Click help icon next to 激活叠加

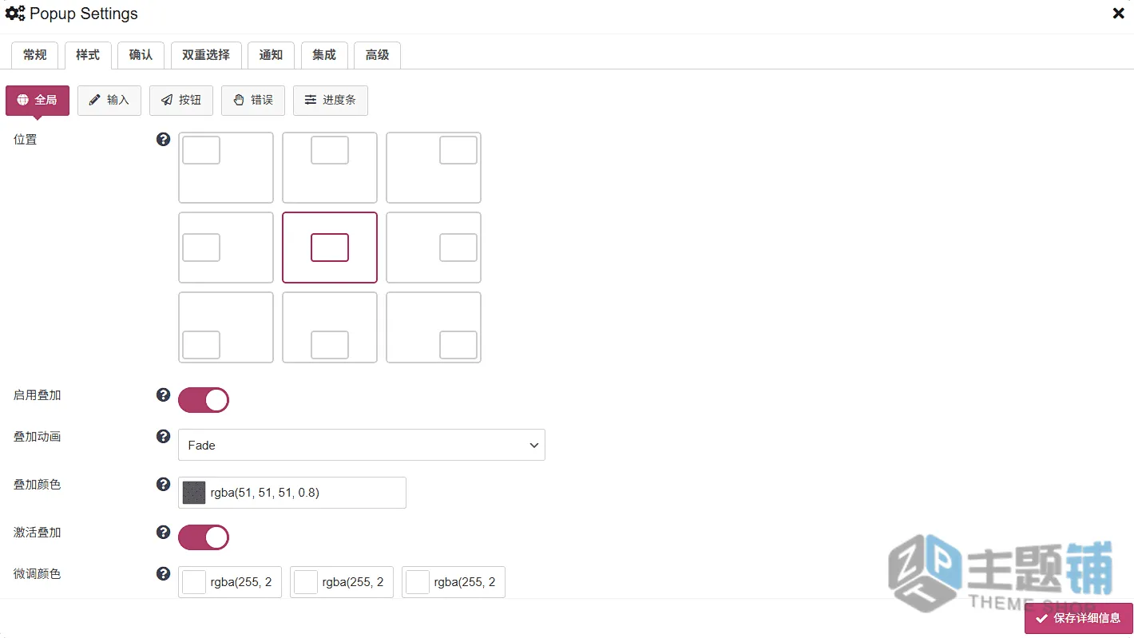pyautogui.click(x=163, y=532)
